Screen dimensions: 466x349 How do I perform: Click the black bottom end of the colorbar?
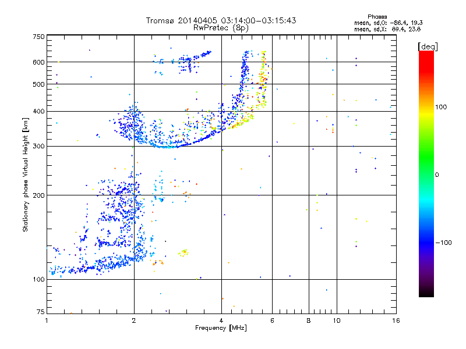point(426,293)
